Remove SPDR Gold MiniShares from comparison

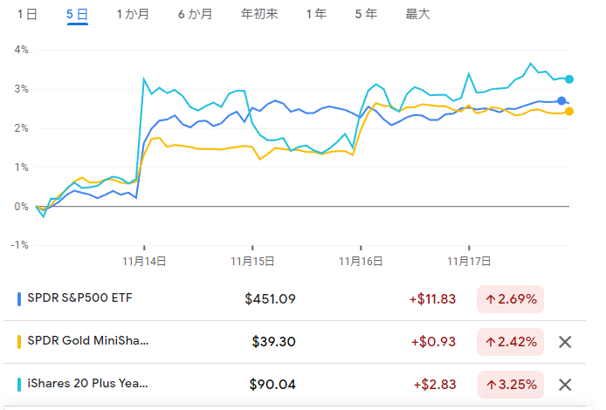click(565, 342)
